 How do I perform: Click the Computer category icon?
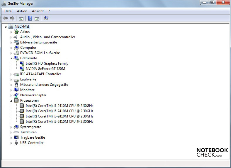click(x=16, y=48)
